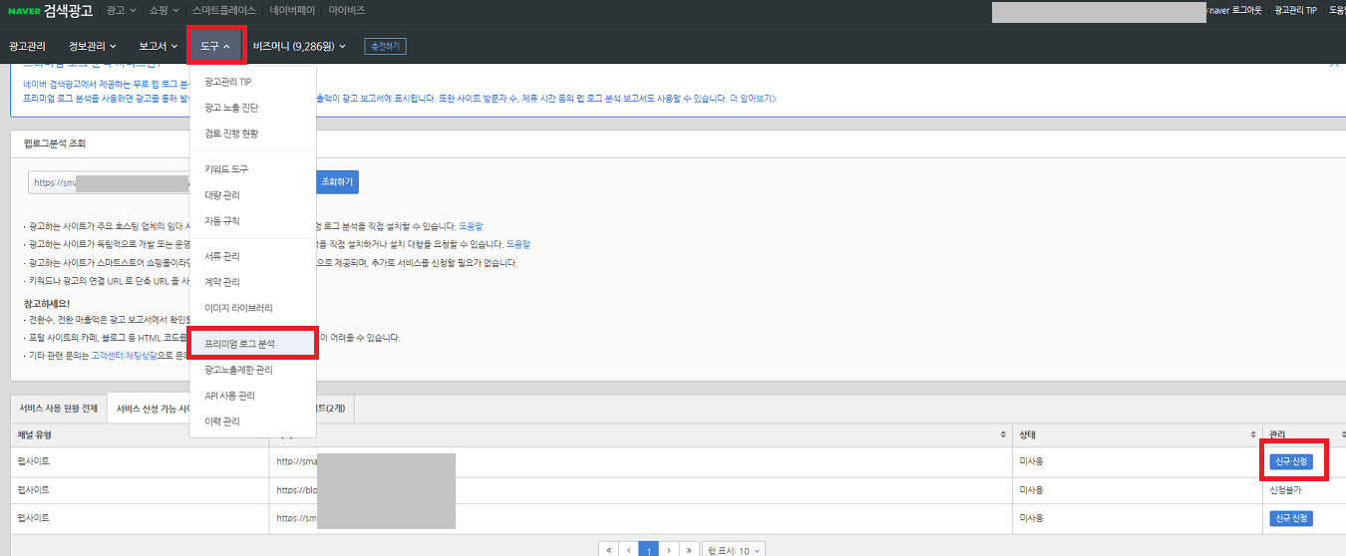The image size is (1346, 556).
Task: Switch to 서비스 사용 현황 전체 tab
Action: coord(59,409)
